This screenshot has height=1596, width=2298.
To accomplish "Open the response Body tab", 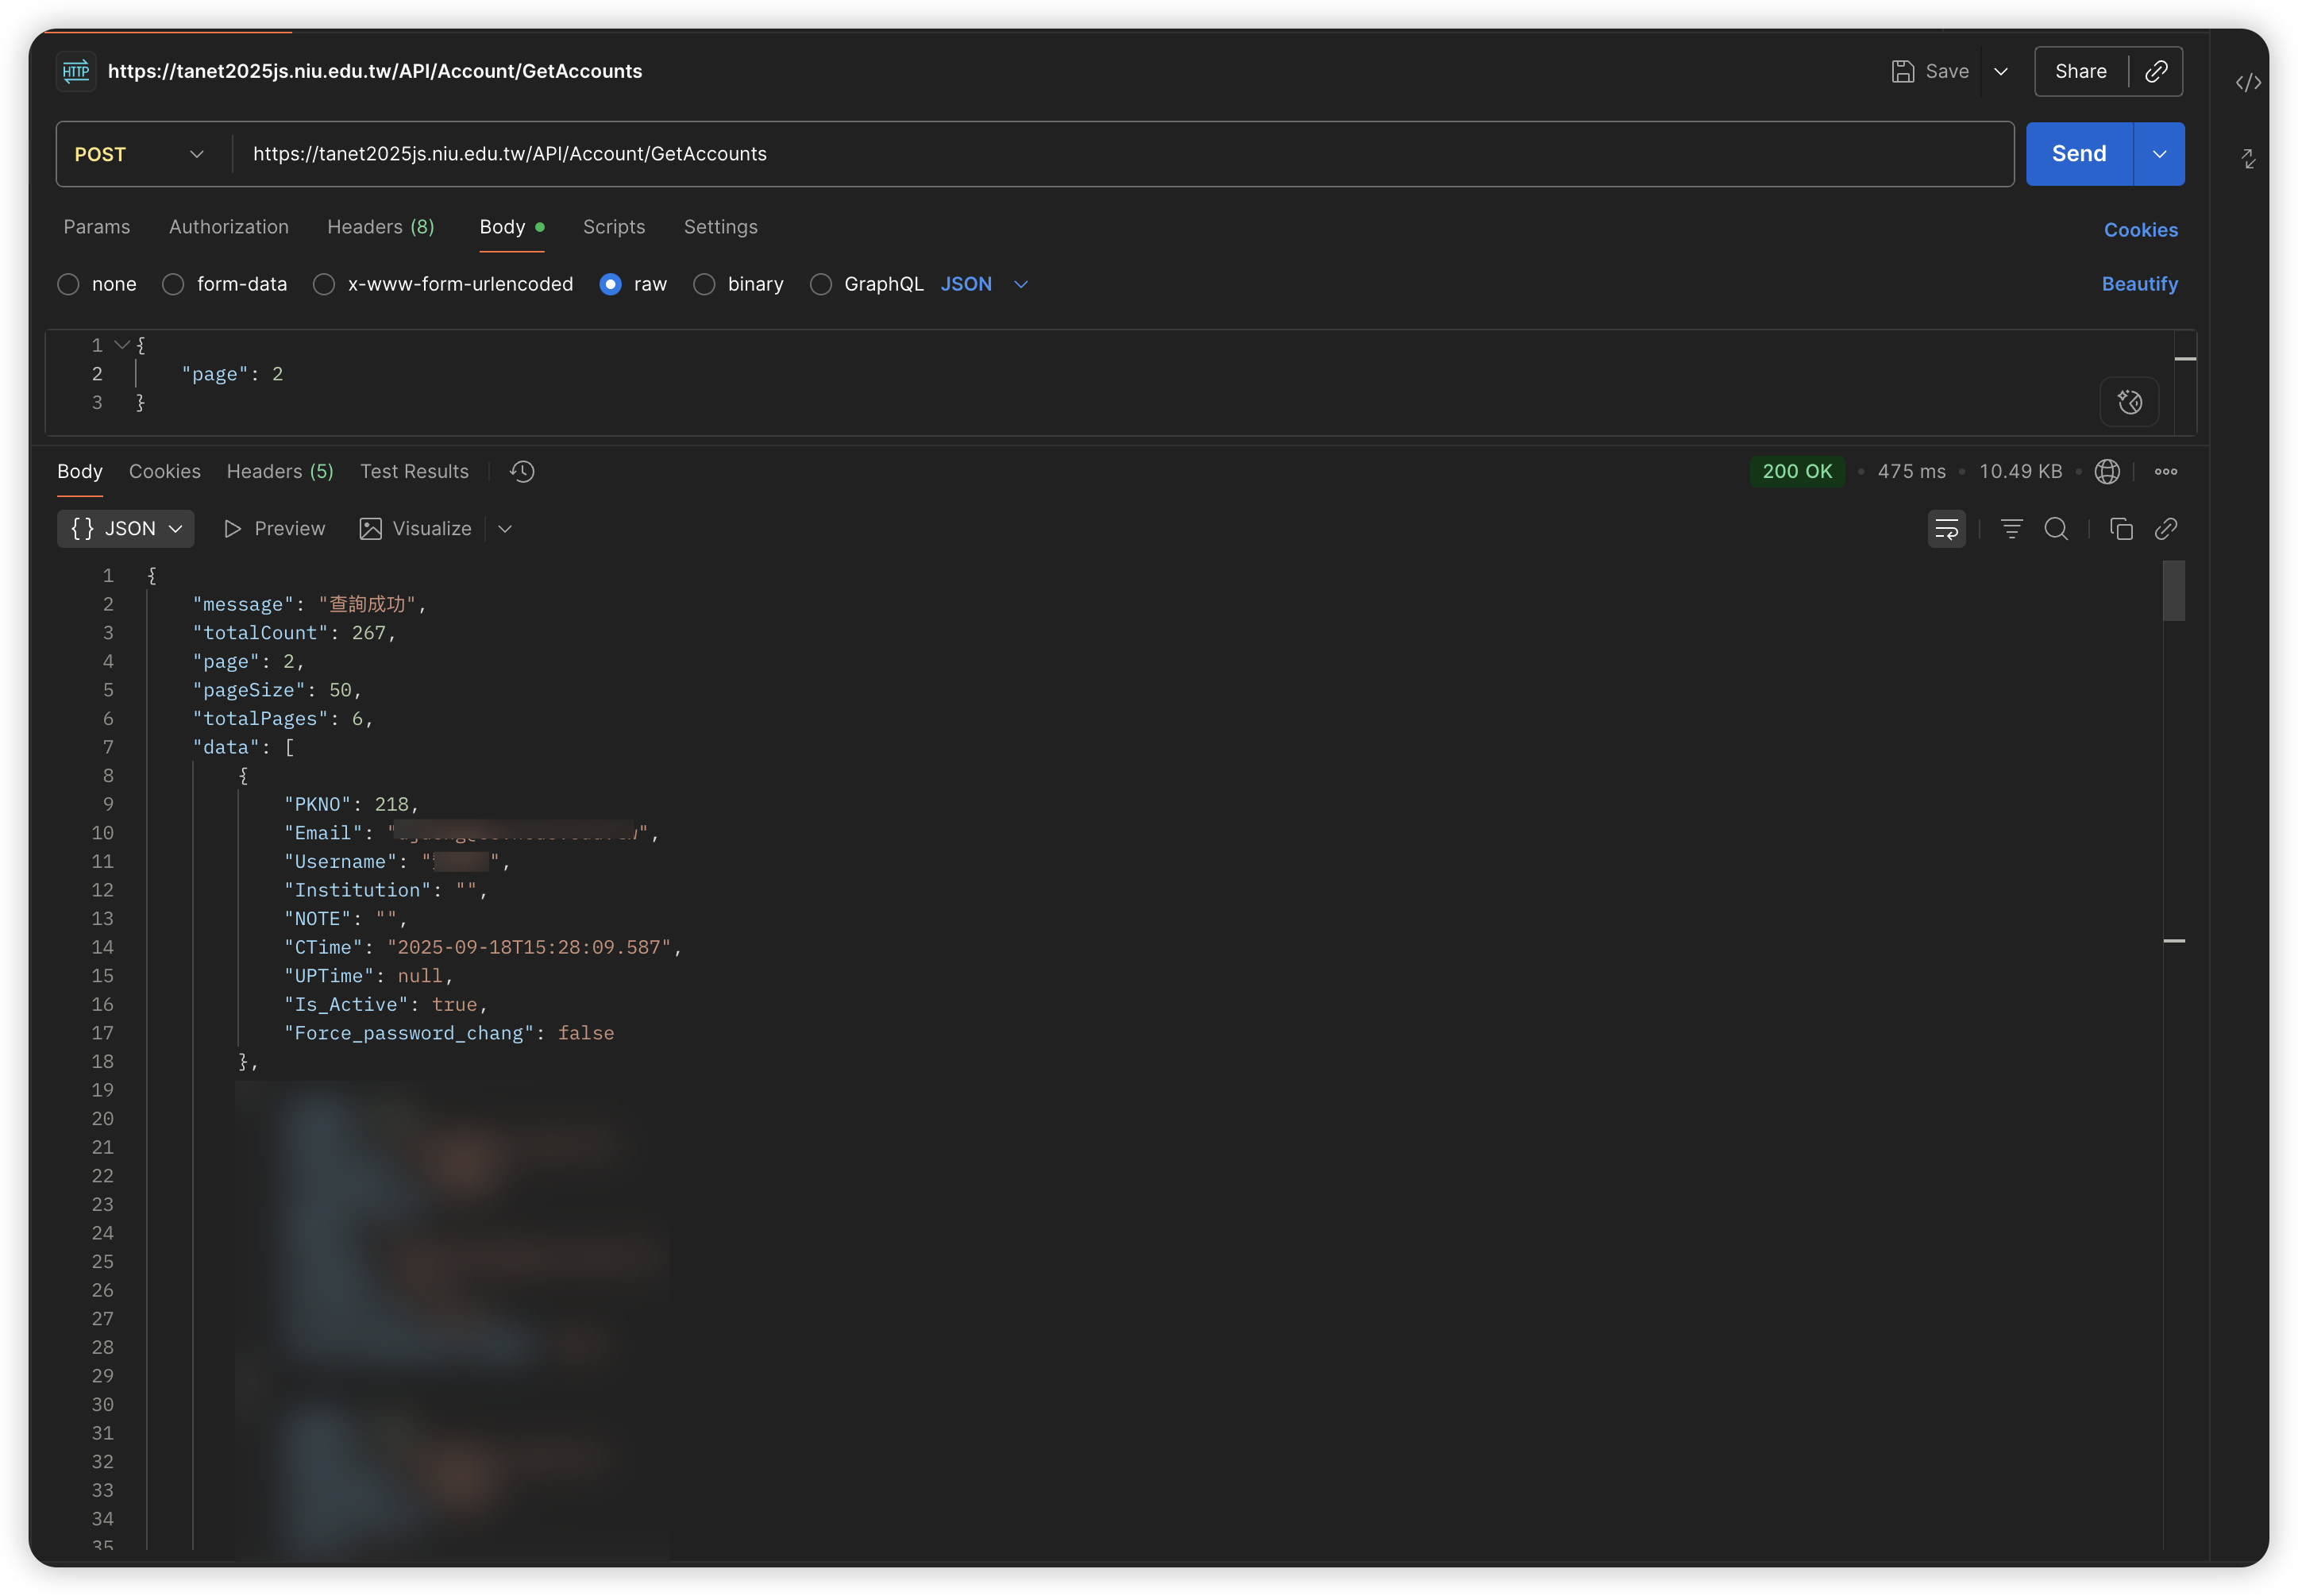I will 80,471.
